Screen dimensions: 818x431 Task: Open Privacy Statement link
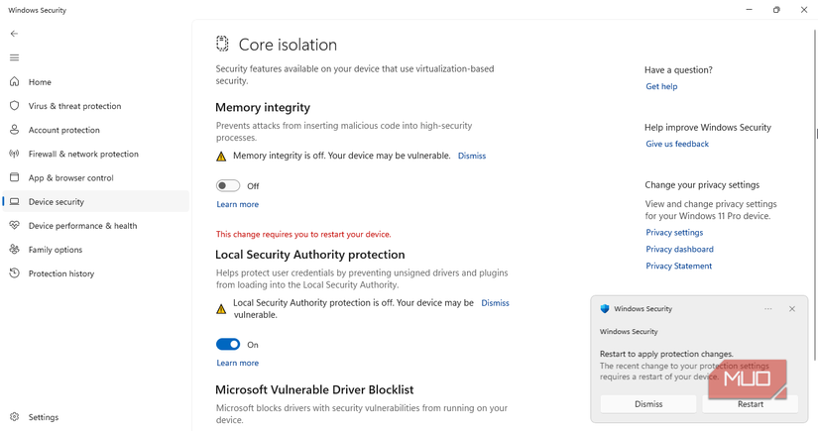click(x=679, y=266)
